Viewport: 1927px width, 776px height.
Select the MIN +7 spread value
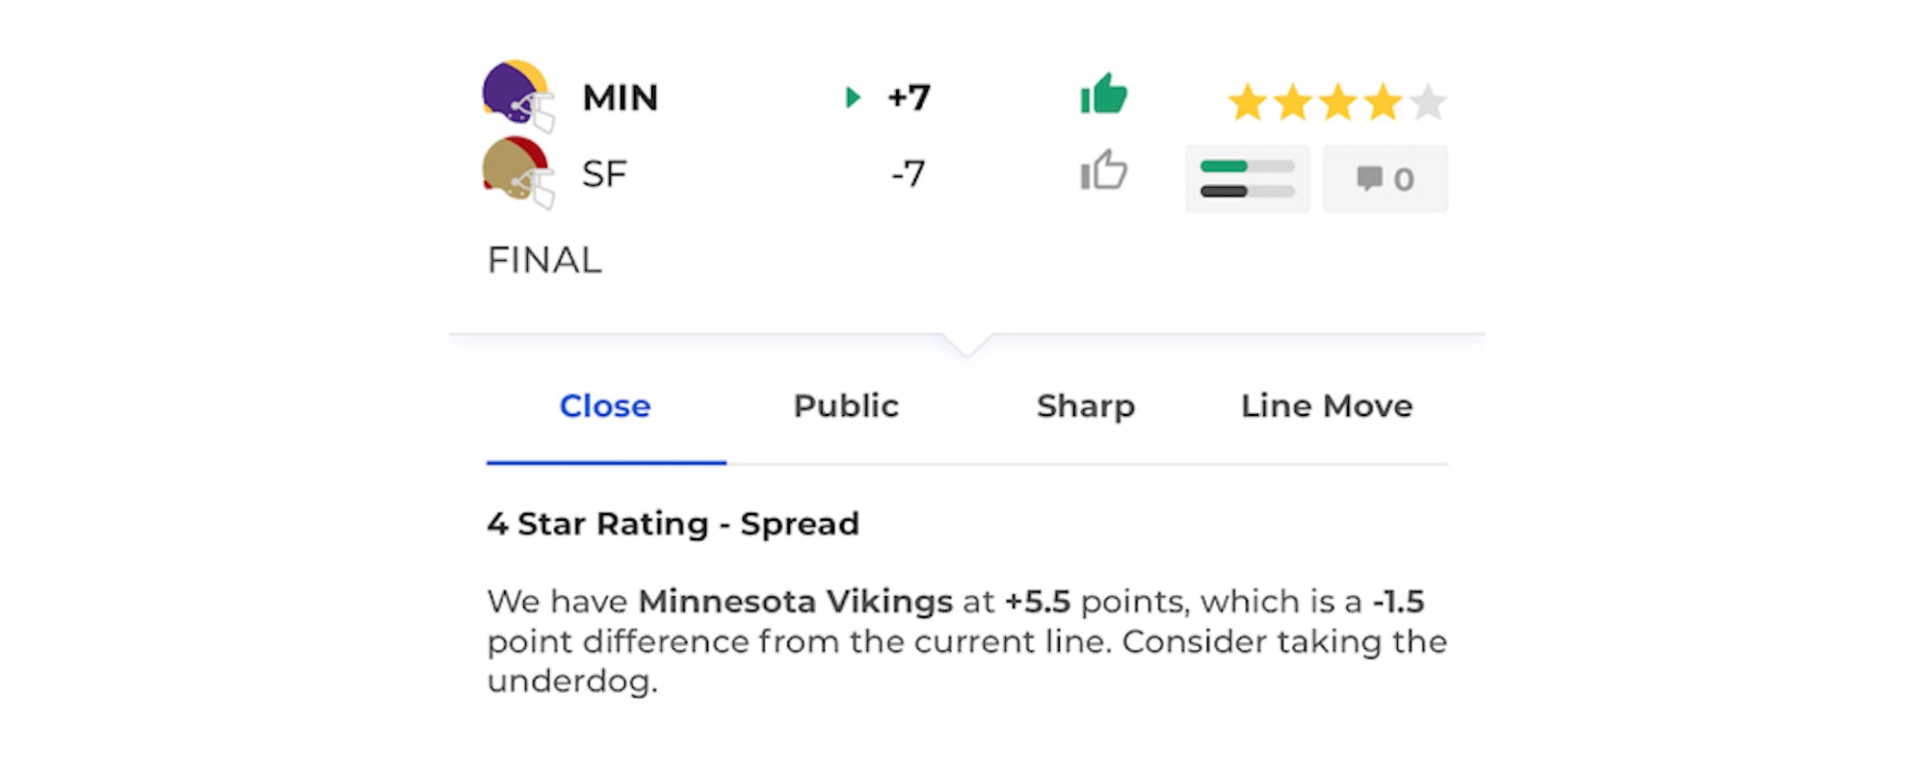pyautogui.click(x=909, y=97)
